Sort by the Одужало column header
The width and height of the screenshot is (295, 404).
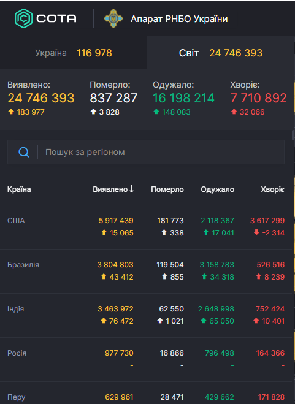click(x=217, y=189)
